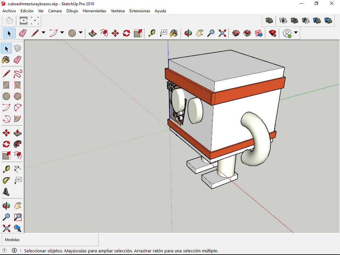Screen dimensions: 340x255
Task: Select the 3D Text tool
Action: 6,192
